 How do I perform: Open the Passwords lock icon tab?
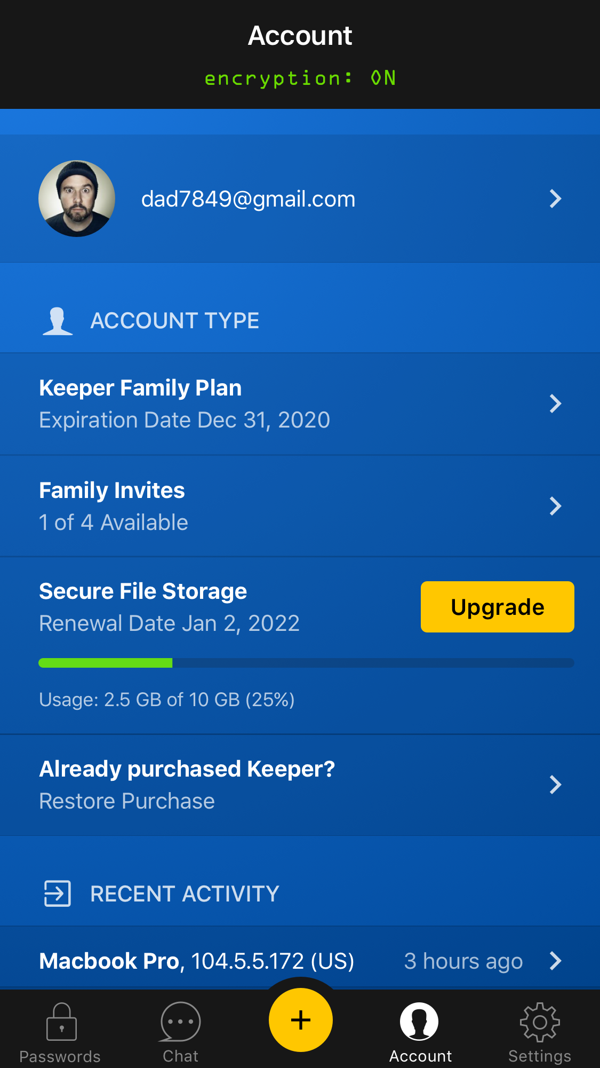pyautogui.click(x=61, y=1022)
